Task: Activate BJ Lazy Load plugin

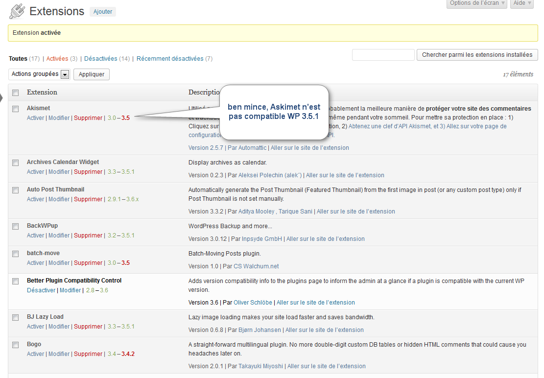Action: (x=36, y=327)
